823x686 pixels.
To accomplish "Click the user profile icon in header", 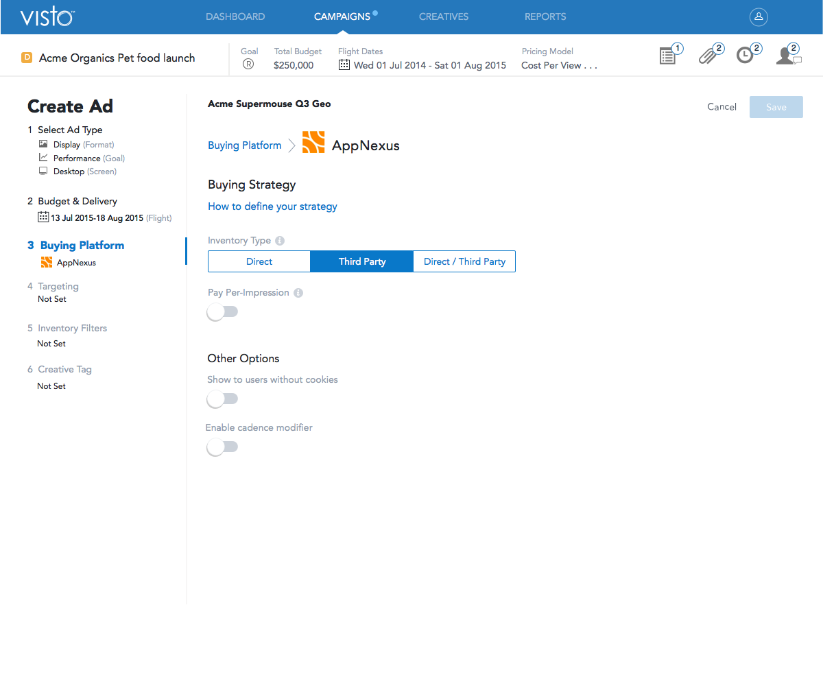I will coord(758,17).
